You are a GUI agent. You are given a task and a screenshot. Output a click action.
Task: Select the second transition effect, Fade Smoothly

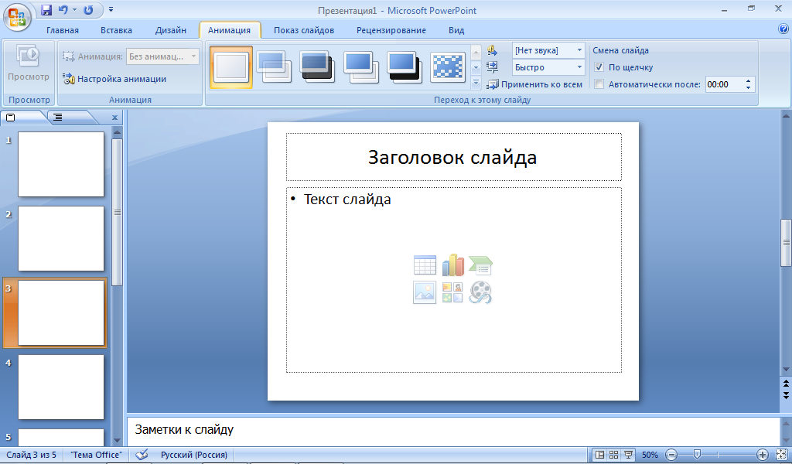[274, 67]
